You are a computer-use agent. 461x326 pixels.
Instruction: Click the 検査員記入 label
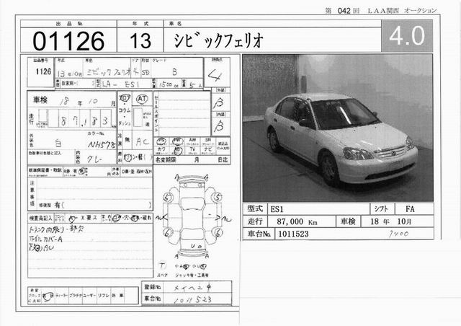coord(40,219)
